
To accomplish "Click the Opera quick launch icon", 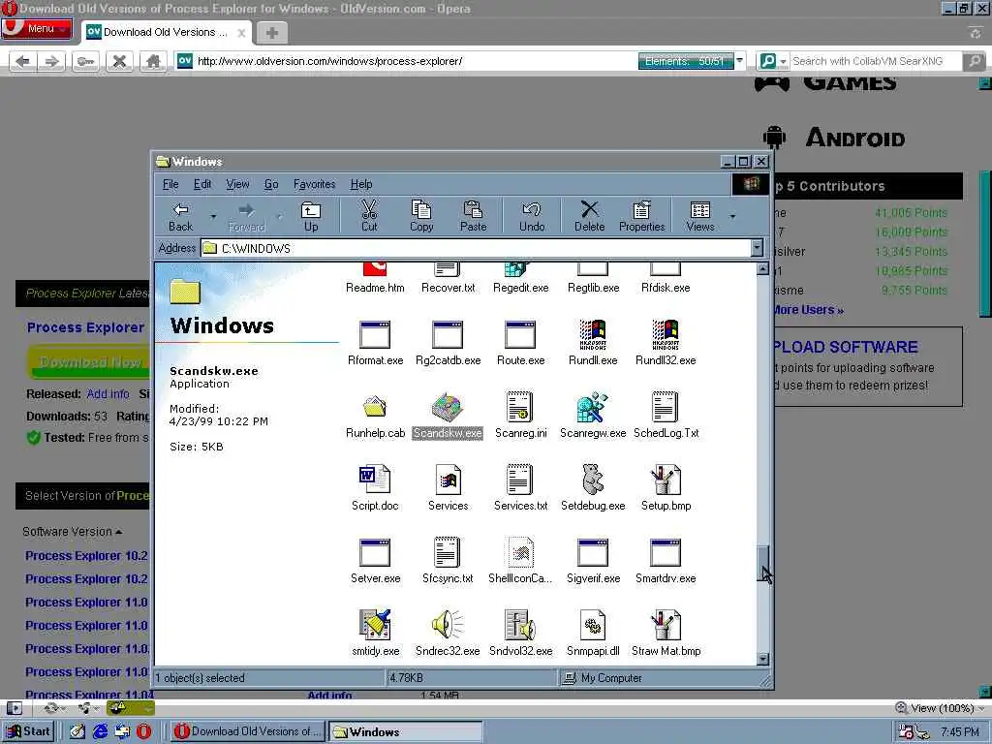I will [144, 731].
